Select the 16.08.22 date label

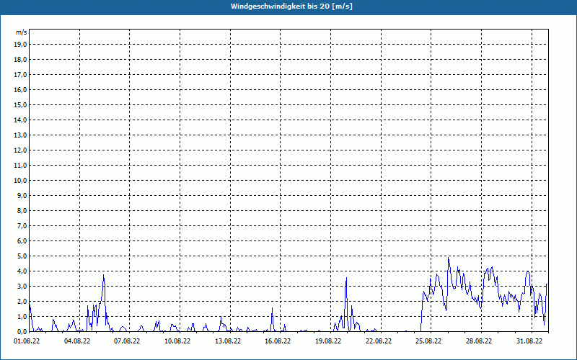point(278,341)
